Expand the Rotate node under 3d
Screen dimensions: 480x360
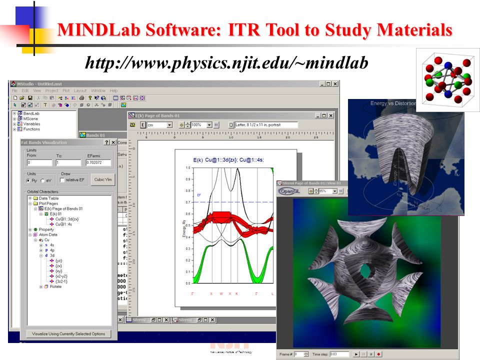(41, 286)
